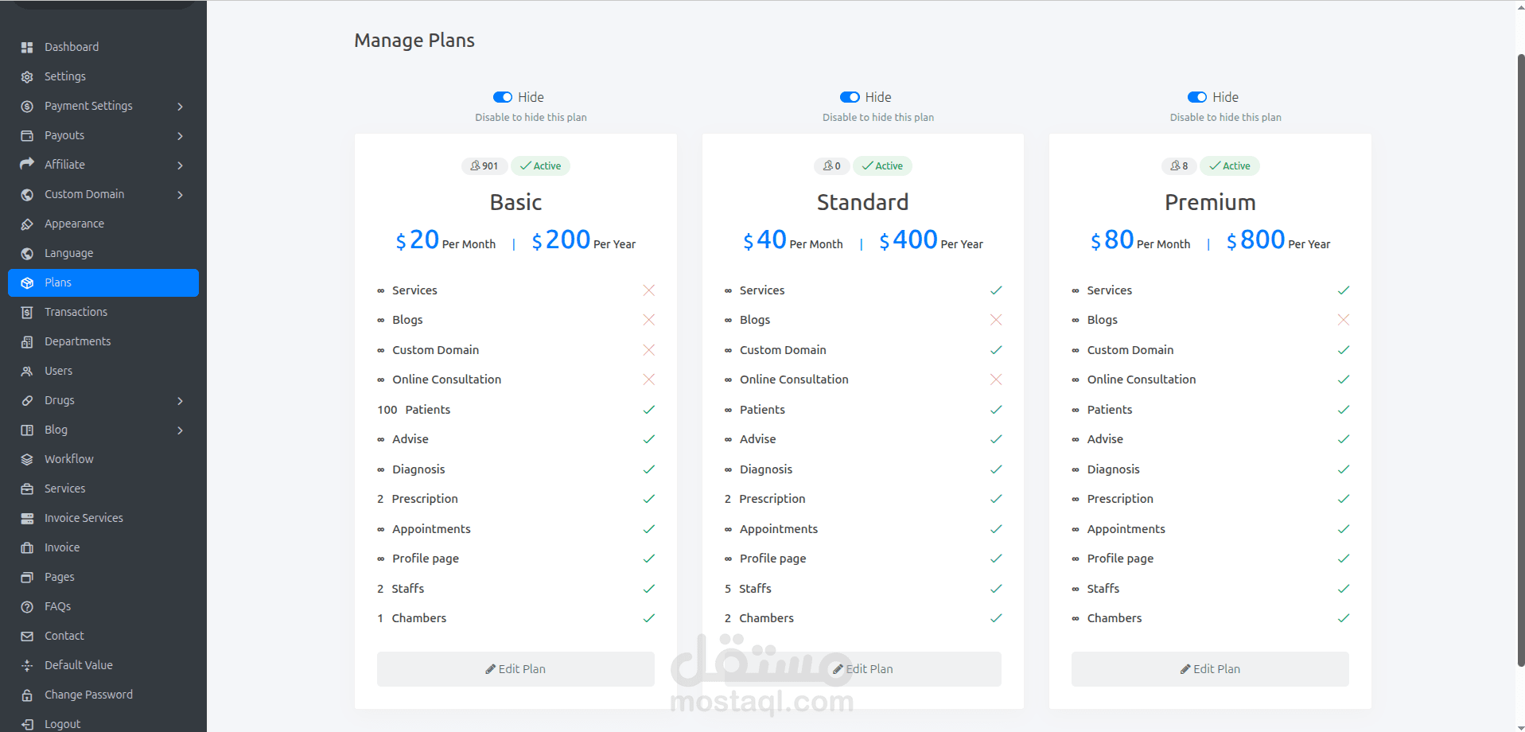Toggle the Hide switch for Standard plan
Image resolution: width=1525 pixels, height=732 pixels.
(x=850, y=97)
